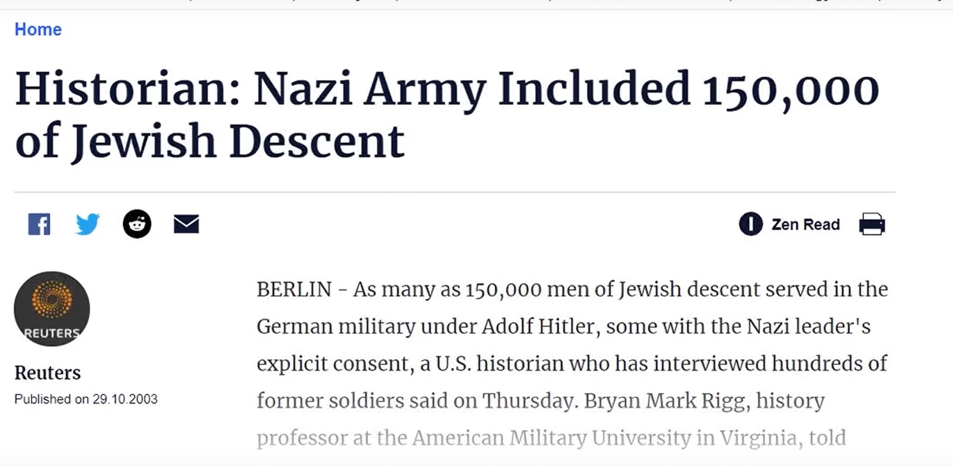Click 'Jewish Descent' in the headline
Image resolution: width=953 pixels, height=466 pixels.
coord(238,143)
